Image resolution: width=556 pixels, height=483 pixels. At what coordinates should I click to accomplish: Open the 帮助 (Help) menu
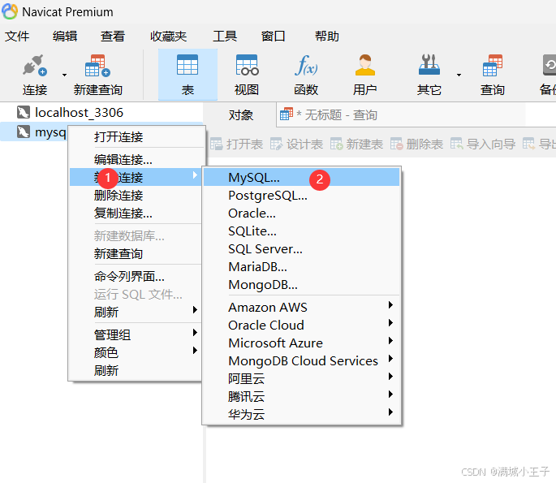coord(327,37)
